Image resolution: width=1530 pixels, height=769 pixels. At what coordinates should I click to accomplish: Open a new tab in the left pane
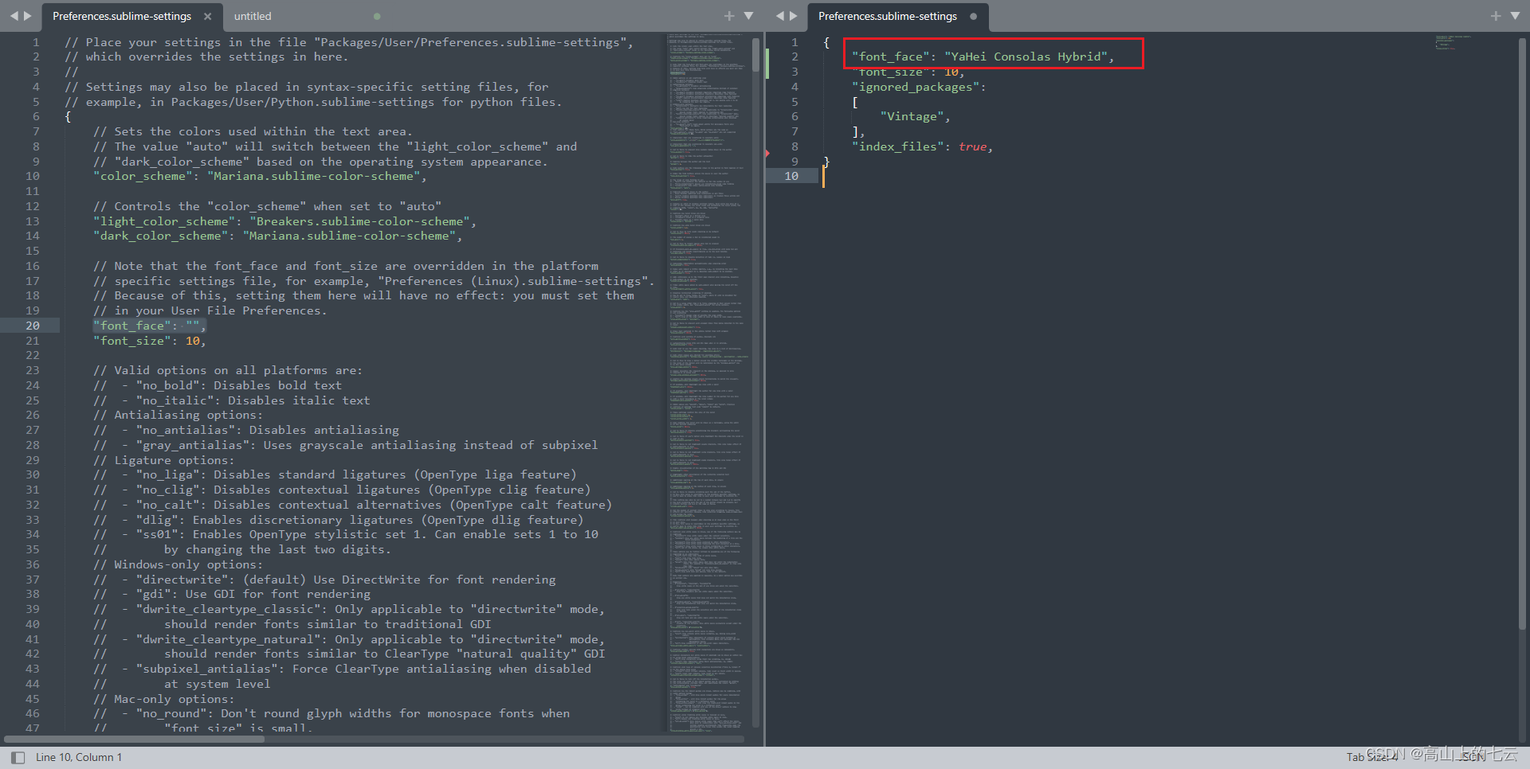(x=730, y=15)
